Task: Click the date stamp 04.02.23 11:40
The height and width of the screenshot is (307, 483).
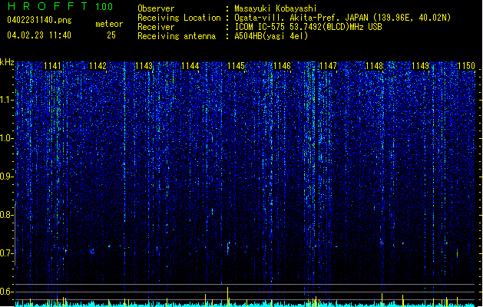Action: (39, 35)
